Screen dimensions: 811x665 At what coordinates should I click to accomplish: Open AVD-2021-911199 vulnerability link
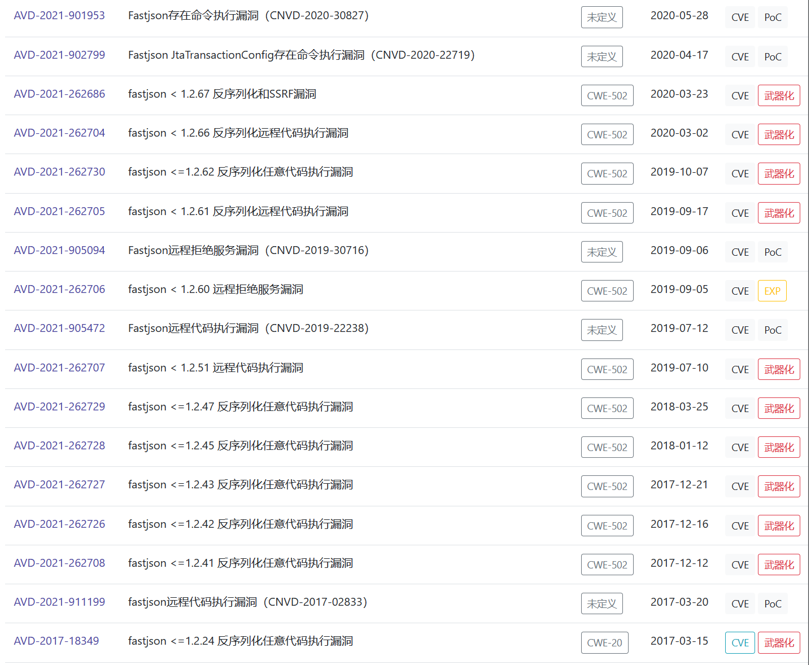point(59,602)
